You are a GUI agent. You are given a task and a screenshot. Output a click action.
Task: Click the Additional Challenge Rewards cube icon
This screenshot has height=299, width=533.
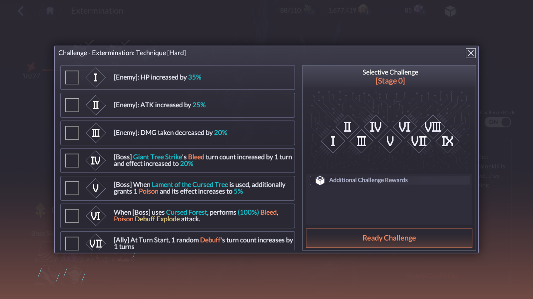[320, 180]
